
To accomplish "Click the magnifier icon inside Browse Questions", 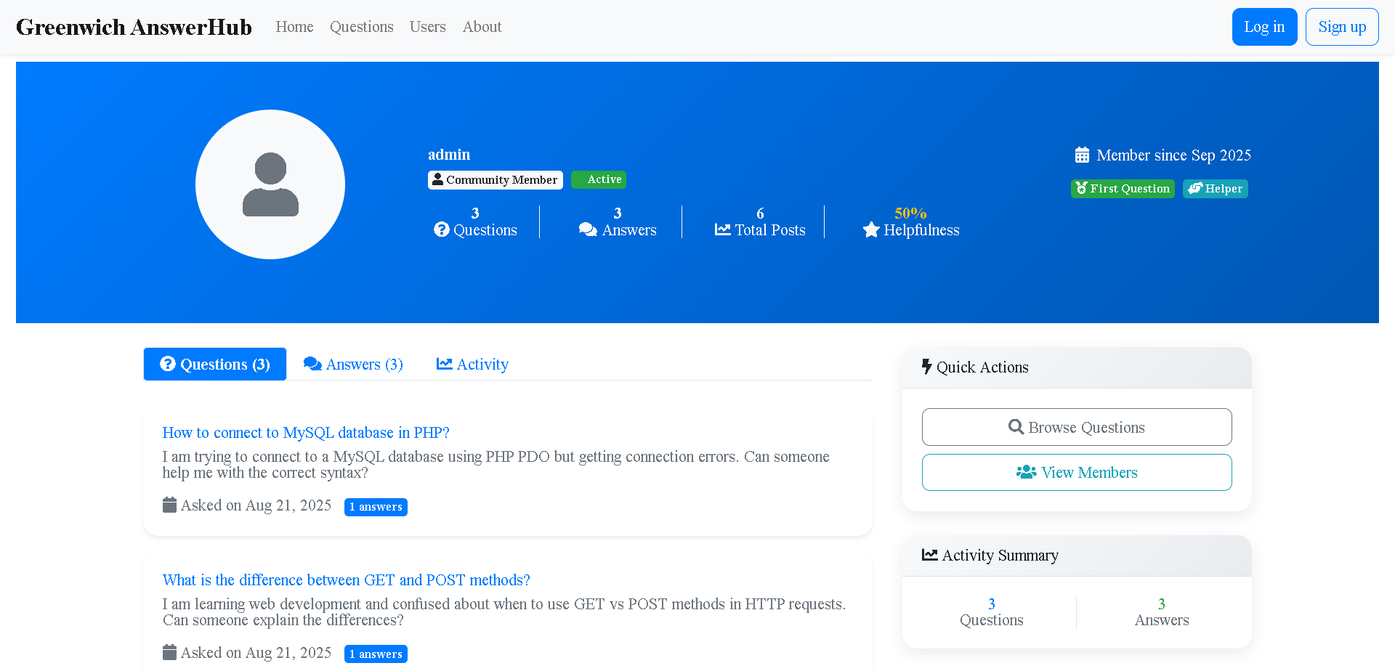I will tap(1016, 427).
